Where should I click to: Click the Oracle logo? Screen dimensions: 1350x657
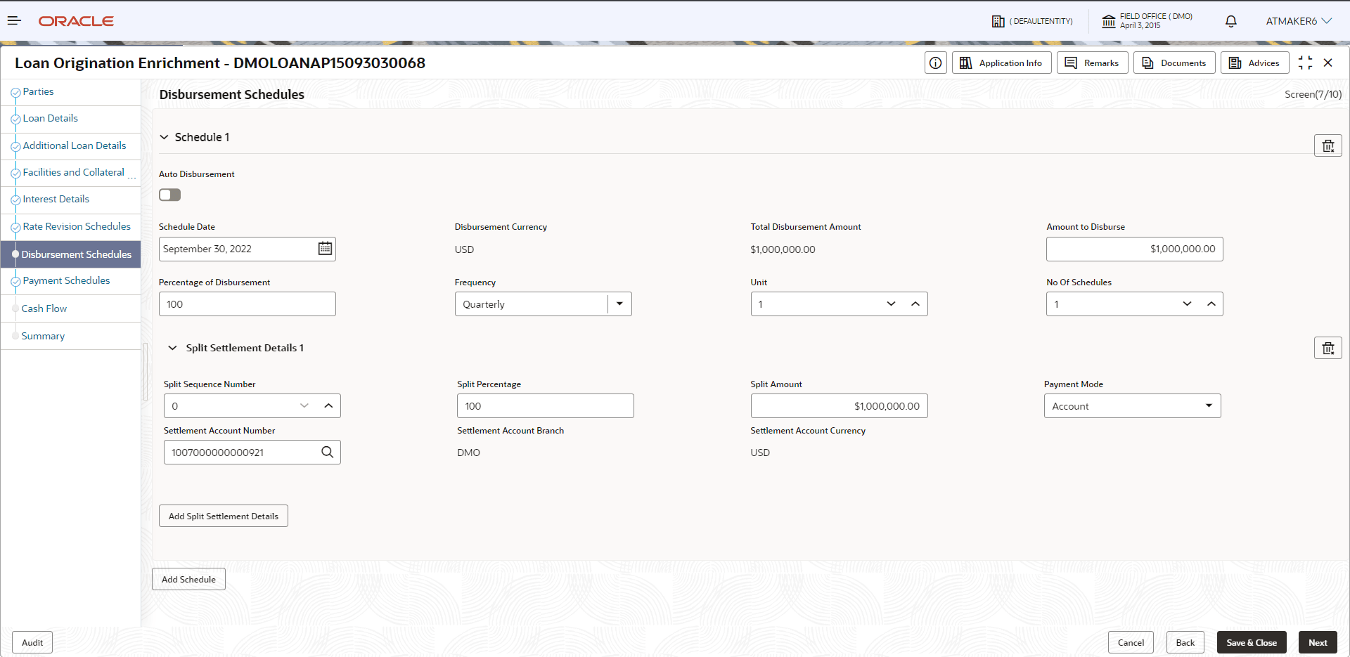coord(76,21)
